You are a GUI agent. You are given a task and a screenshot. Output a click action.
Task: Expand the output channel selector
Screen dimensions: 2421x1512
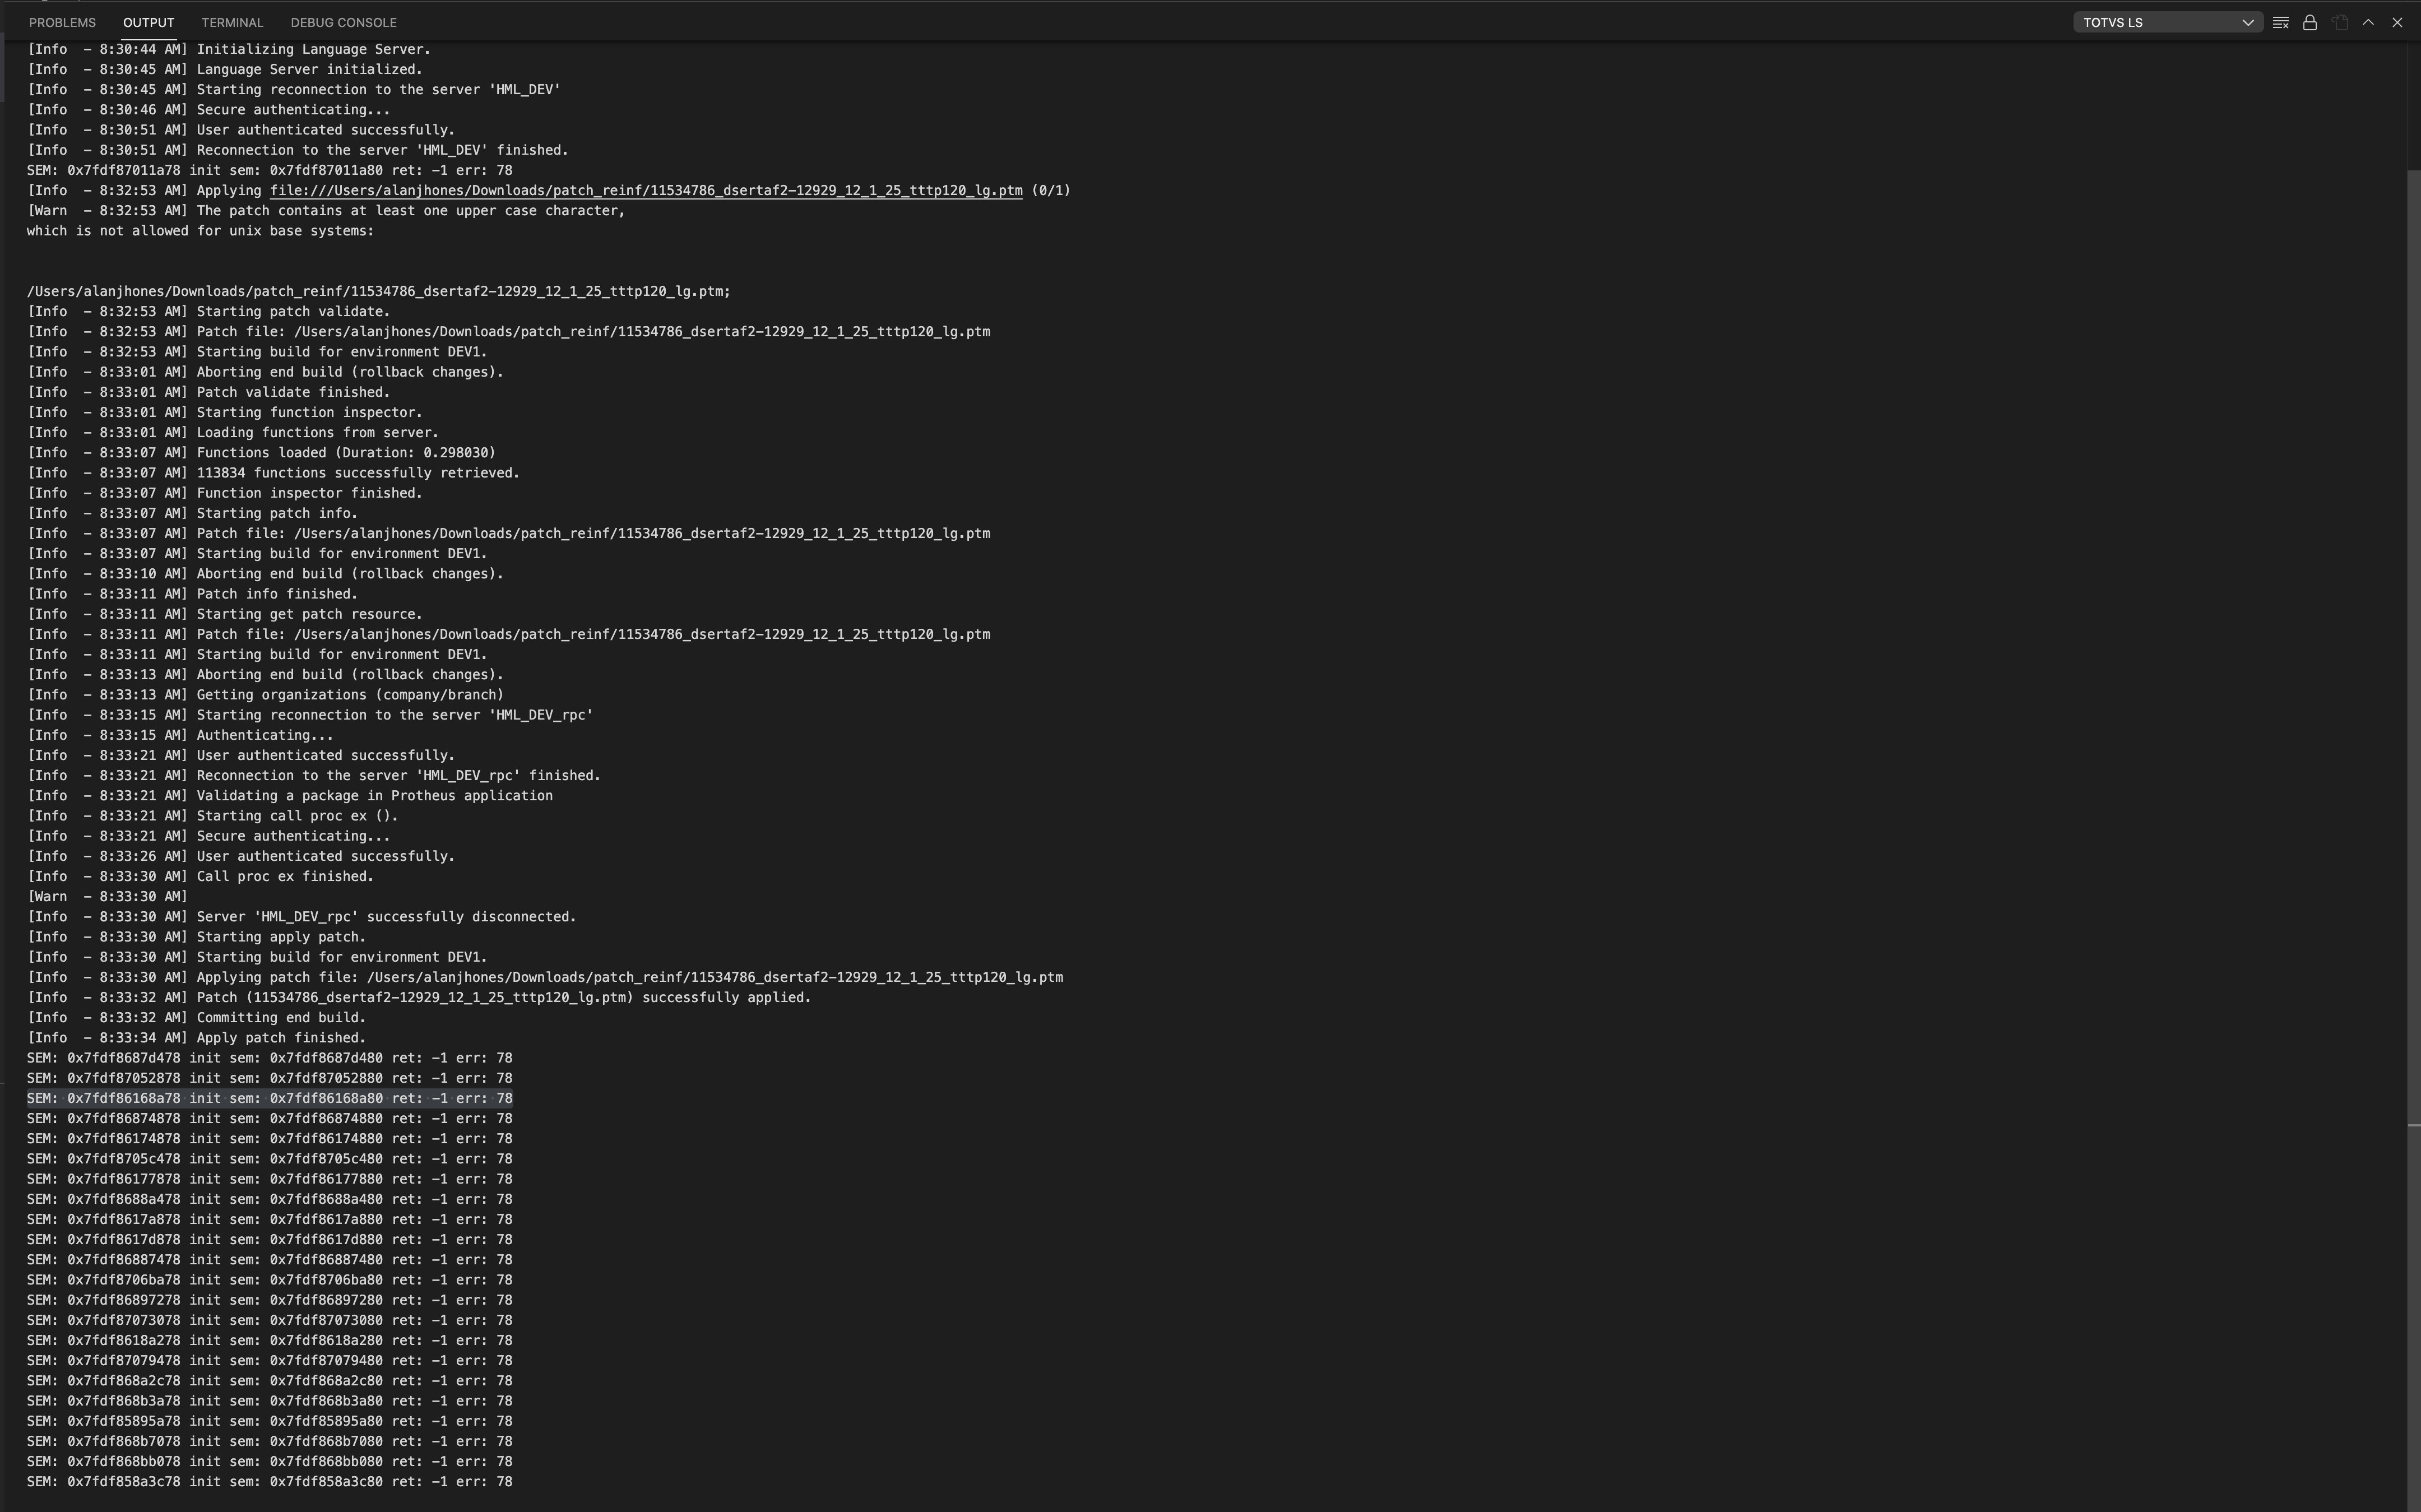pos(2167,22)
